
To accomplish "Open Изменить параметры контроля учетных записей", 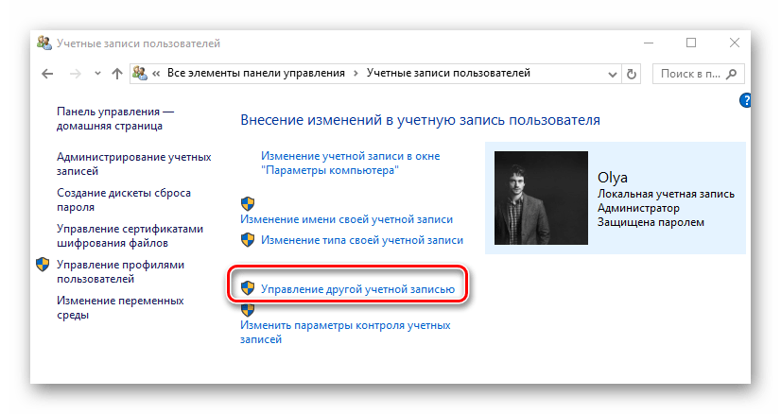I will [x=345, y=332].
